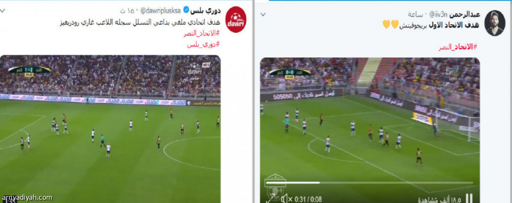Pause the Al-Ittihad goal video
Screen dimensions: 512x203
(x=469, y=199)
